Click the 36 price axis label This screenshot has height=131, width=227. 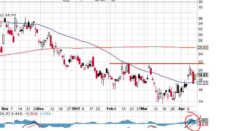click(200, 18)
